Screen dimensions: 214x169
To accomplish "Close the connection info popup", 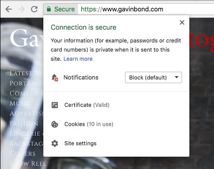I will (182, 22).
